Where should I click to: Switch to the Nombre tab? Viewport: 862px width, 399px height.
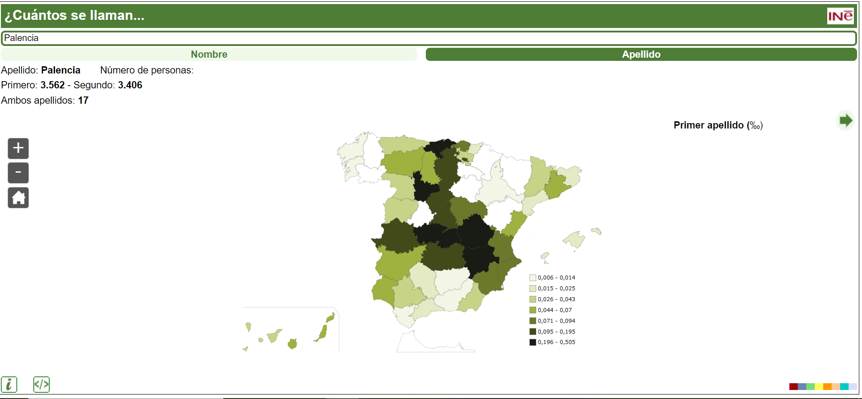coord(209,54)
